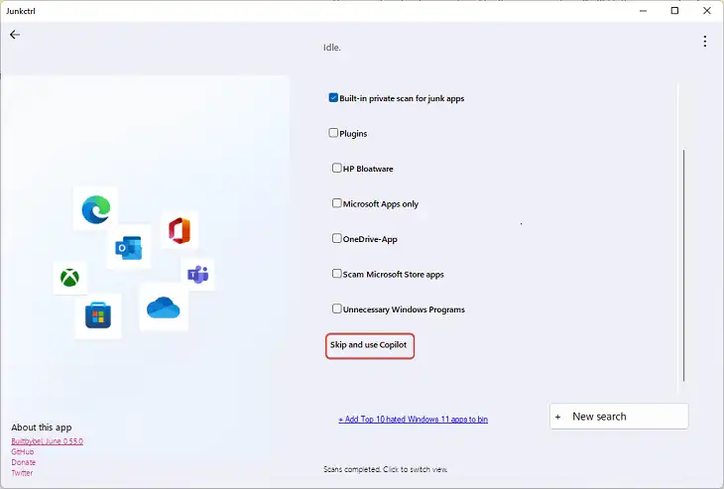Click the Microsoft Store icon
This screenshot has width=724, height=489.
click(98, 314)
